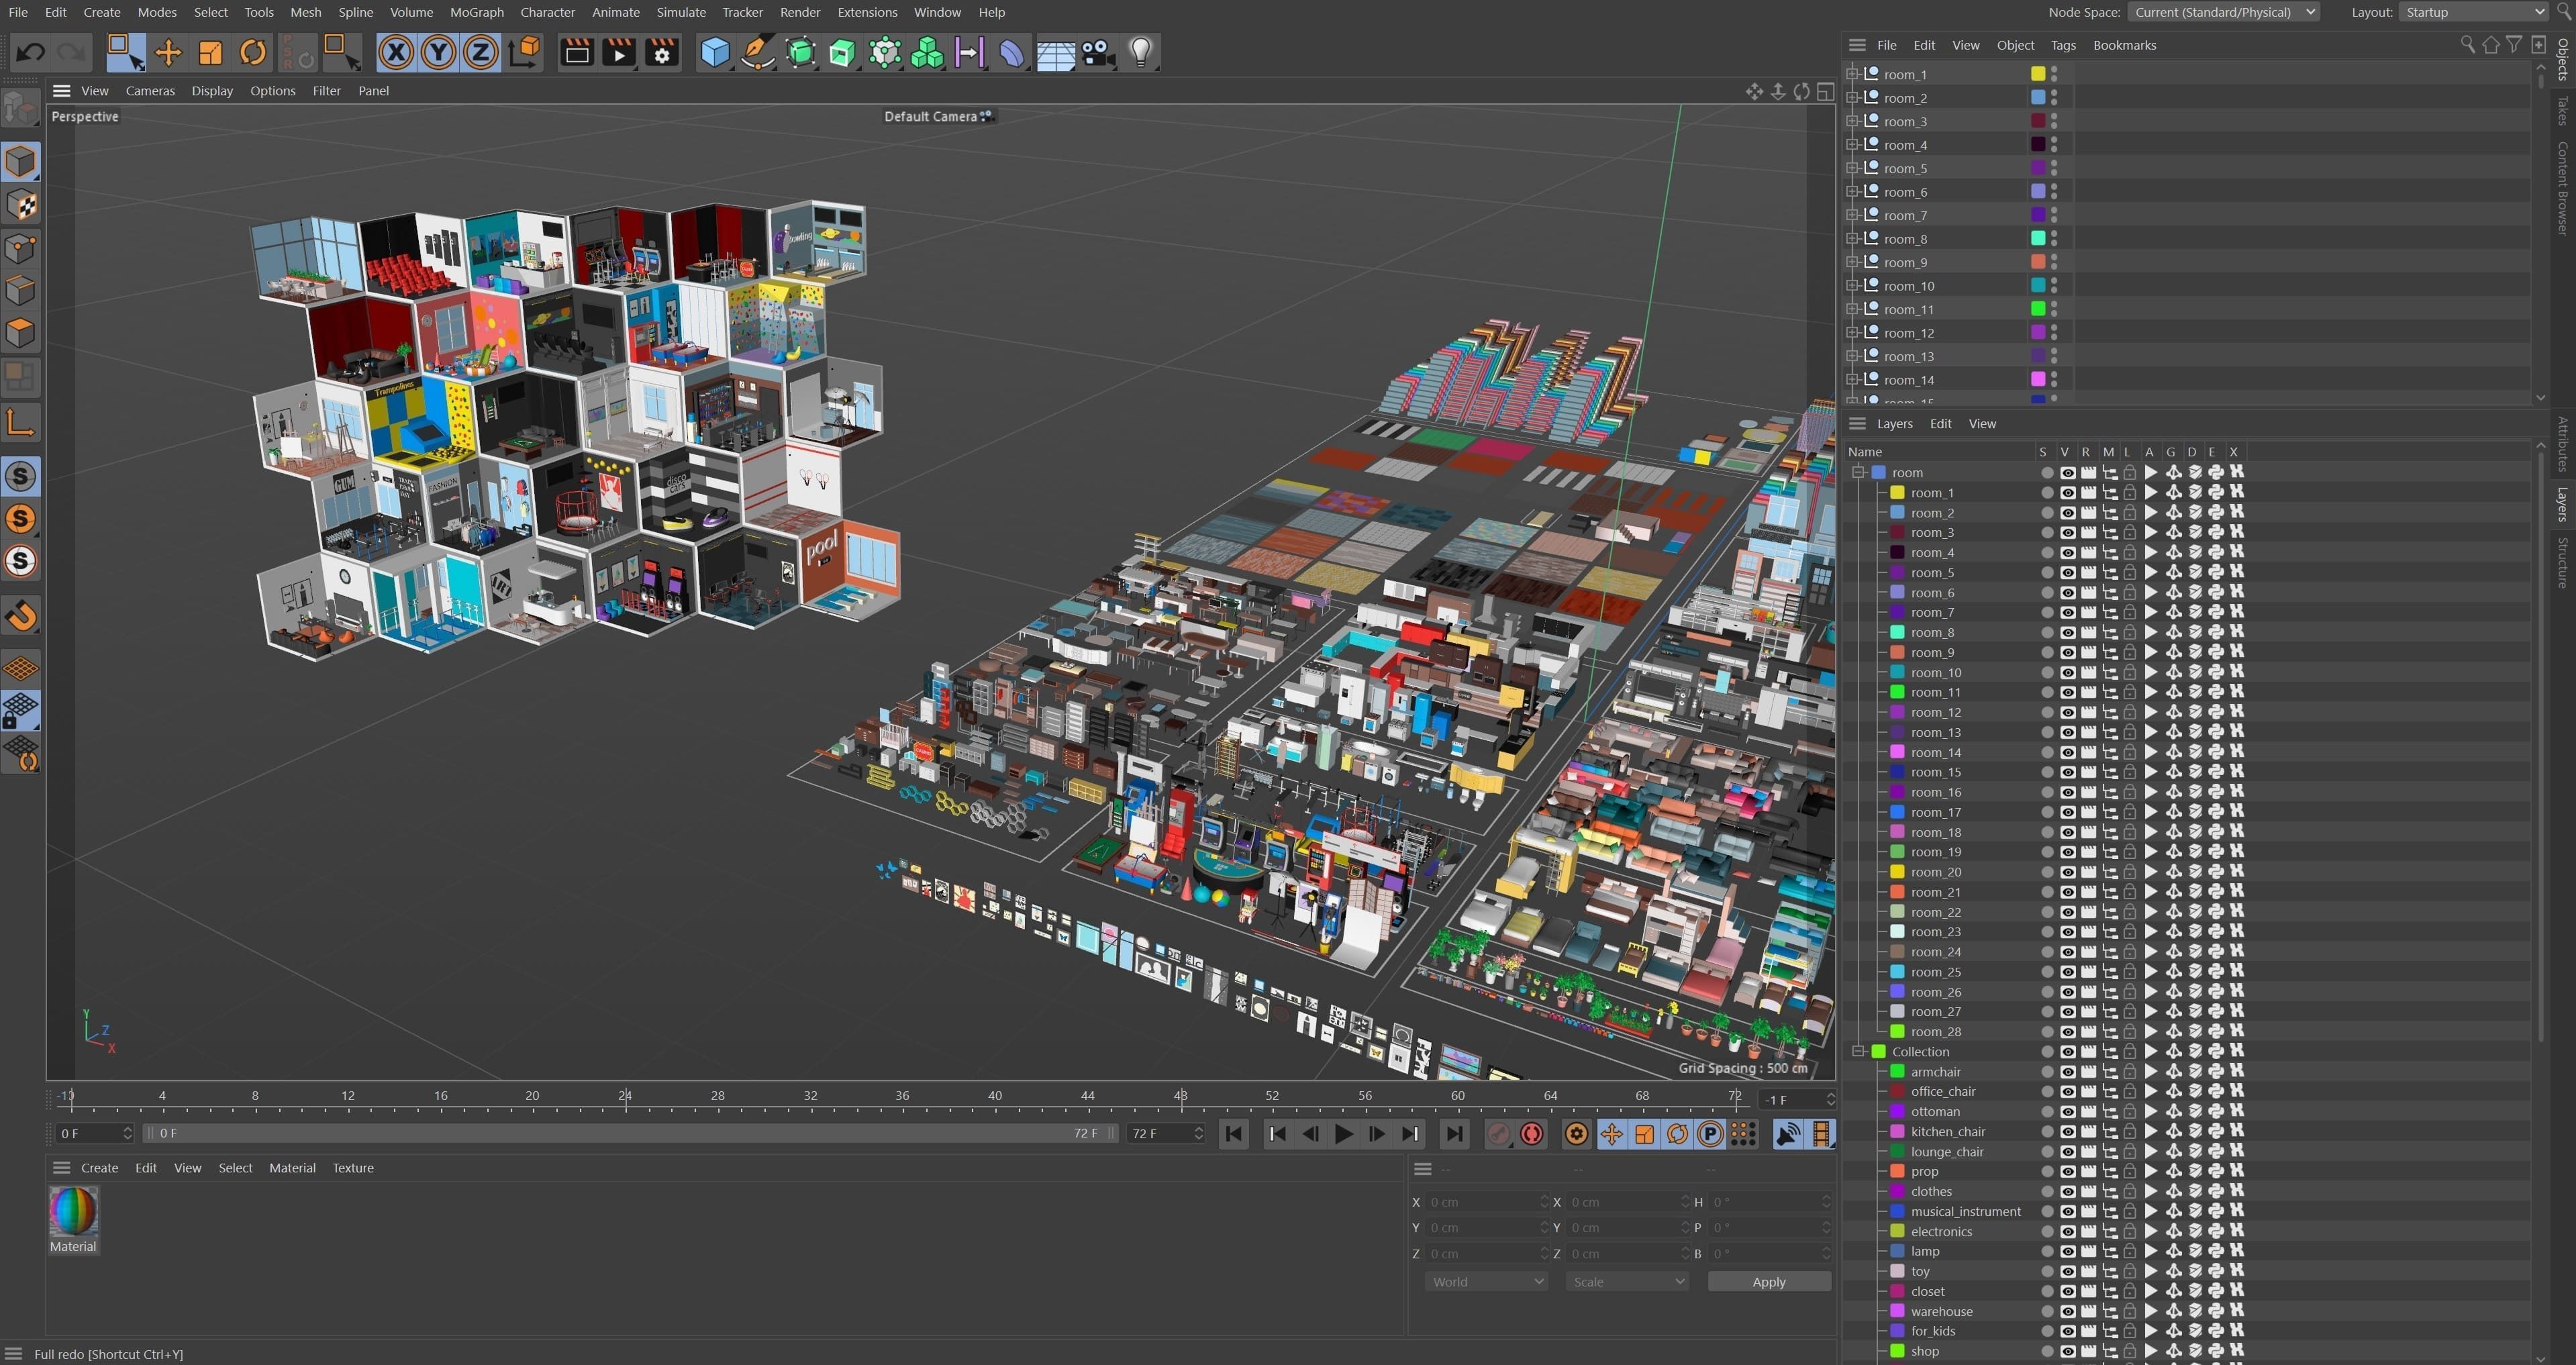Open the MoGraph menu
Image resolution: width=2576 pixels, height=1365 pixels.
476,12
